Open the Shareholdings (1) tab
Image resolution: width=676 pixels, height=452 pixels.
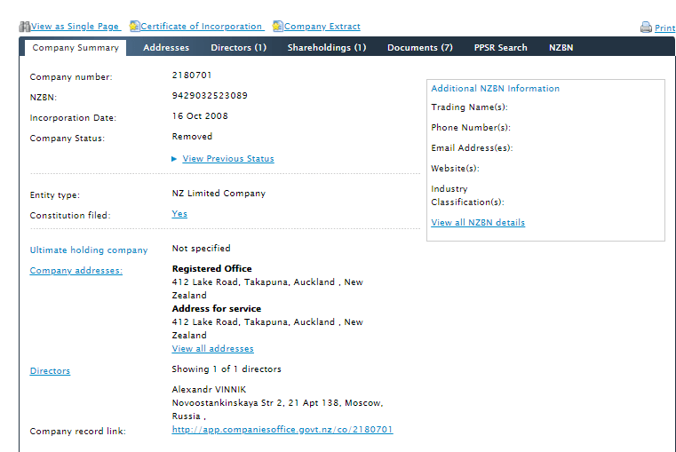(x=326, y=48)
